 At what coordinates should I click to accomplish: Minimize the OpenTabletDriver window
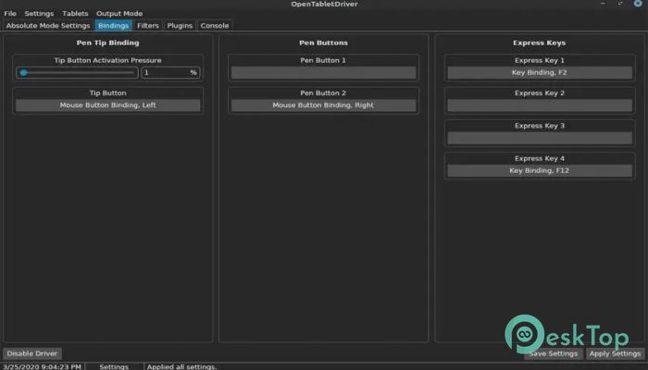coord(603,4)
